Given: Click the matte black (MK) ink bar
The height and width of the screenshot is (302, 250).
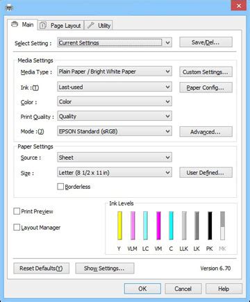Looking at the screenshot, I should pos(222,226).
